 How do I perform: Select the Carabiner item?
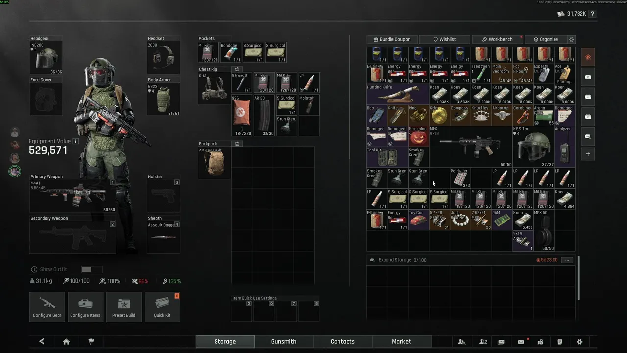[523, 115]
